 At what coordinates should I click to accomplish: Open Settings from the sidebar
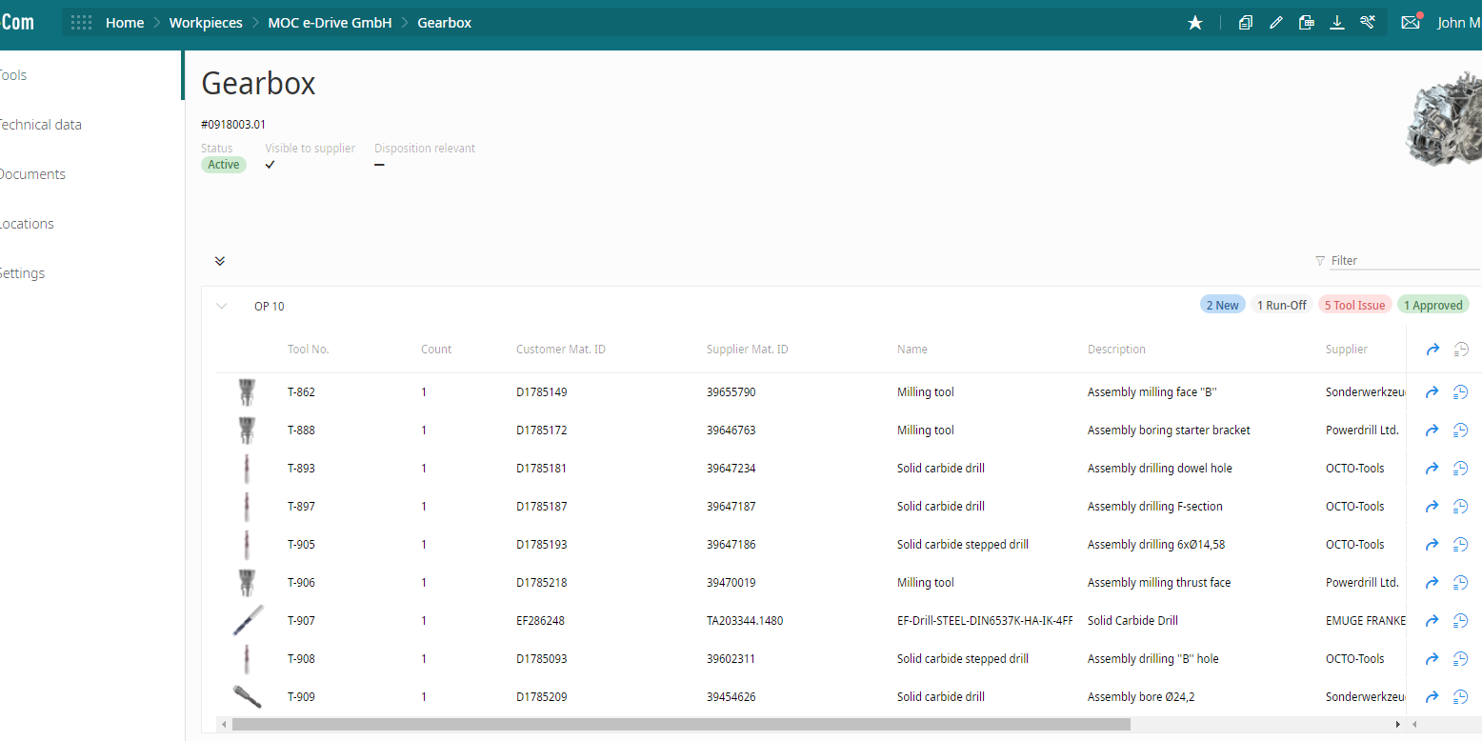click(x=22, y=272)
